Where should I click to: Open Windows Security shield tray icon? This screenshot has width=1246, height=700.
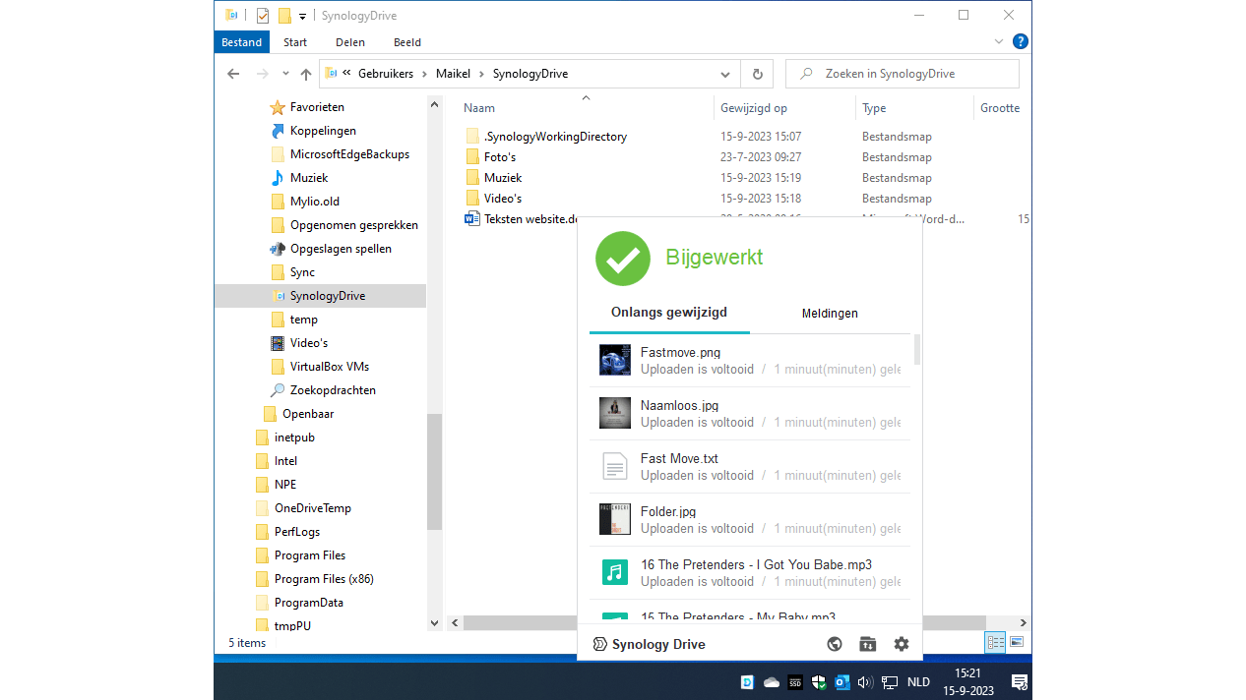pyautogui.click(x=819, y=682)
